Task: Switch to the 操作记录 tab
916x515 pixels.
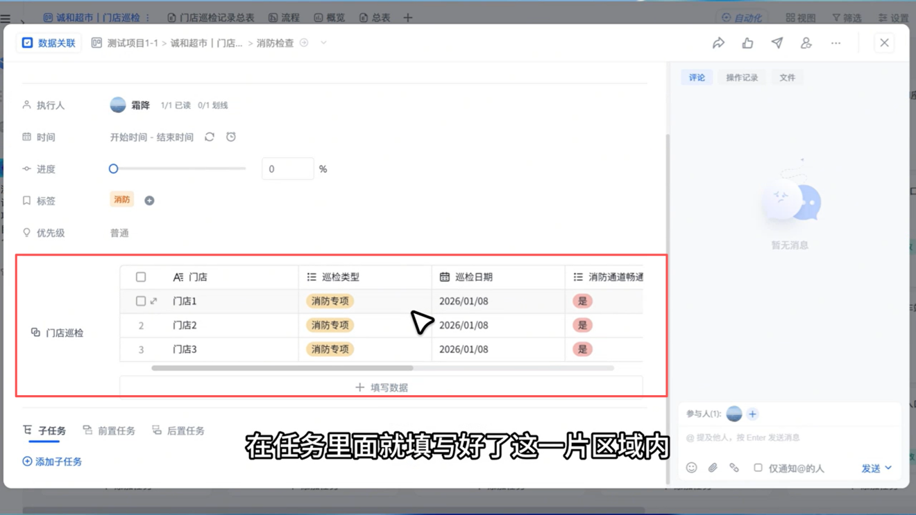Action: point(742,78)
